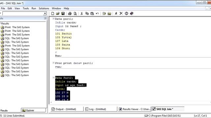Collapse the Data Part2 step
The image size is (211, 118).
click(53, 78)
